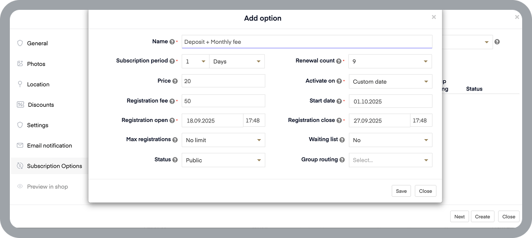Image resolution: width=532 pixels, height=238 pixels.
Task: Open the Waiting list dropdown
Action: point(391,140)
